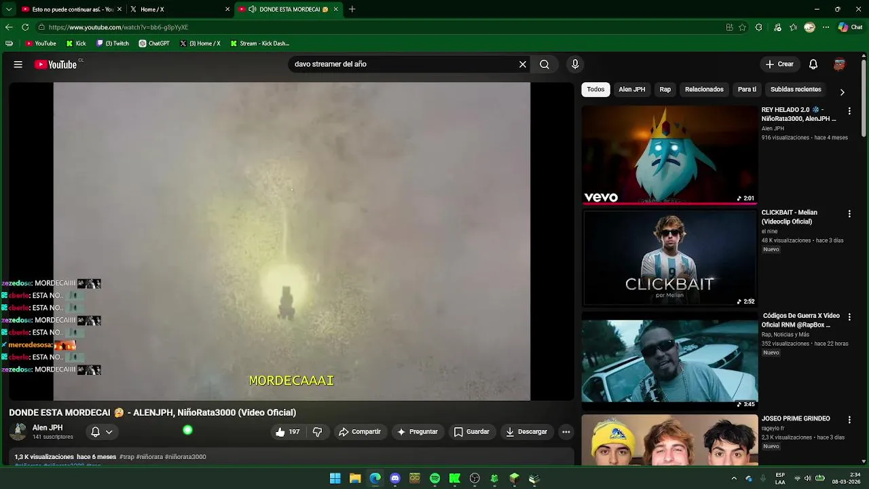Open the Copilot Chat button
Image resolution: width=869 pixels, height=489 pixels.
coord(850,27)
